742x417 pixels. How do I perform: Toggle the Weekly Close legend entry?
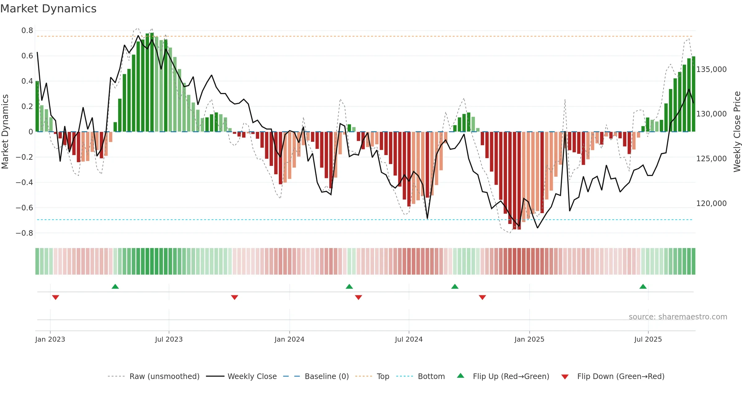[x=241, y=376]
